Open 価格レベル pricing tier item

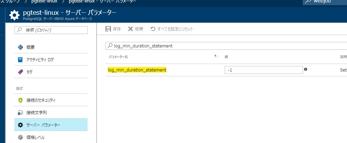[x=35, y=137]
